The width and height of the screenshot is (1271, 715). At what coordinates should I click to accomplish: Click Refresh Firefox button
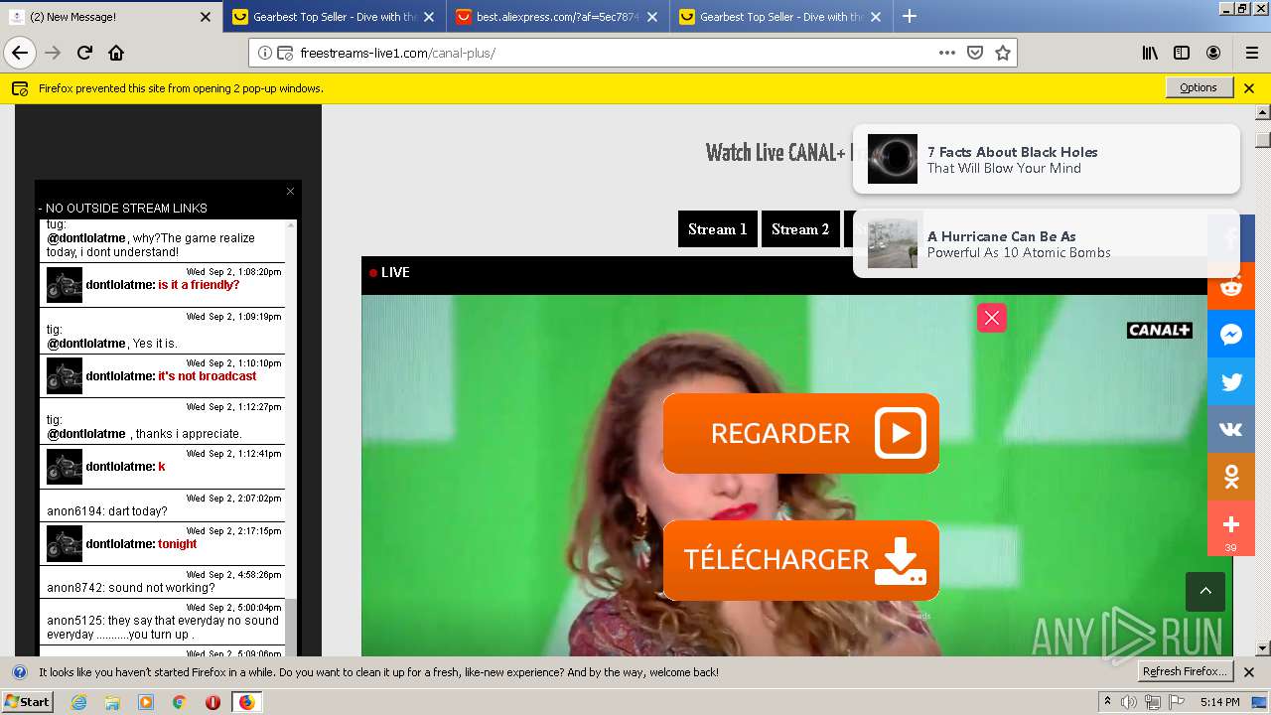tap(1185, 671)
